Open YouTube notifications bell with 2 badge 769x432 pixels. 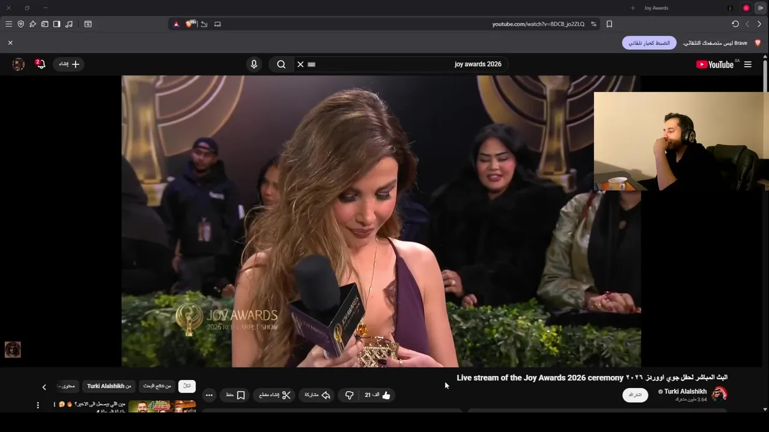[40, 64]
